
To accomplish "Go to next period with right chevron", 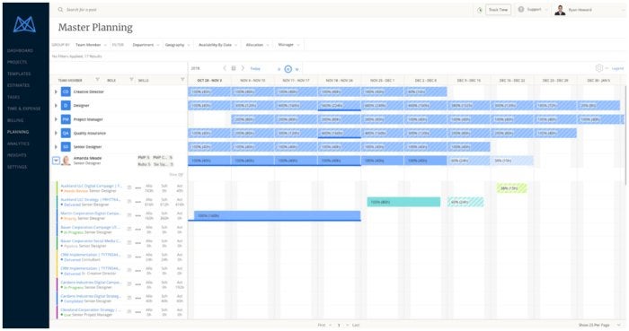I will 243,68.
